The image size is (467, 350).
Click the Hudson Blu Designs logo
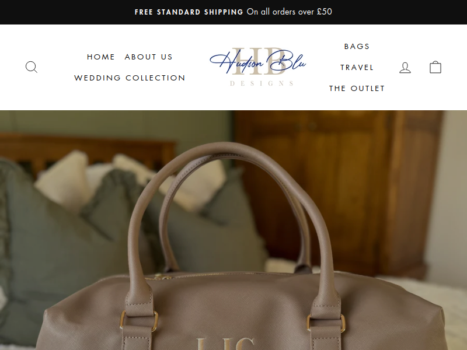pos(258,66)
